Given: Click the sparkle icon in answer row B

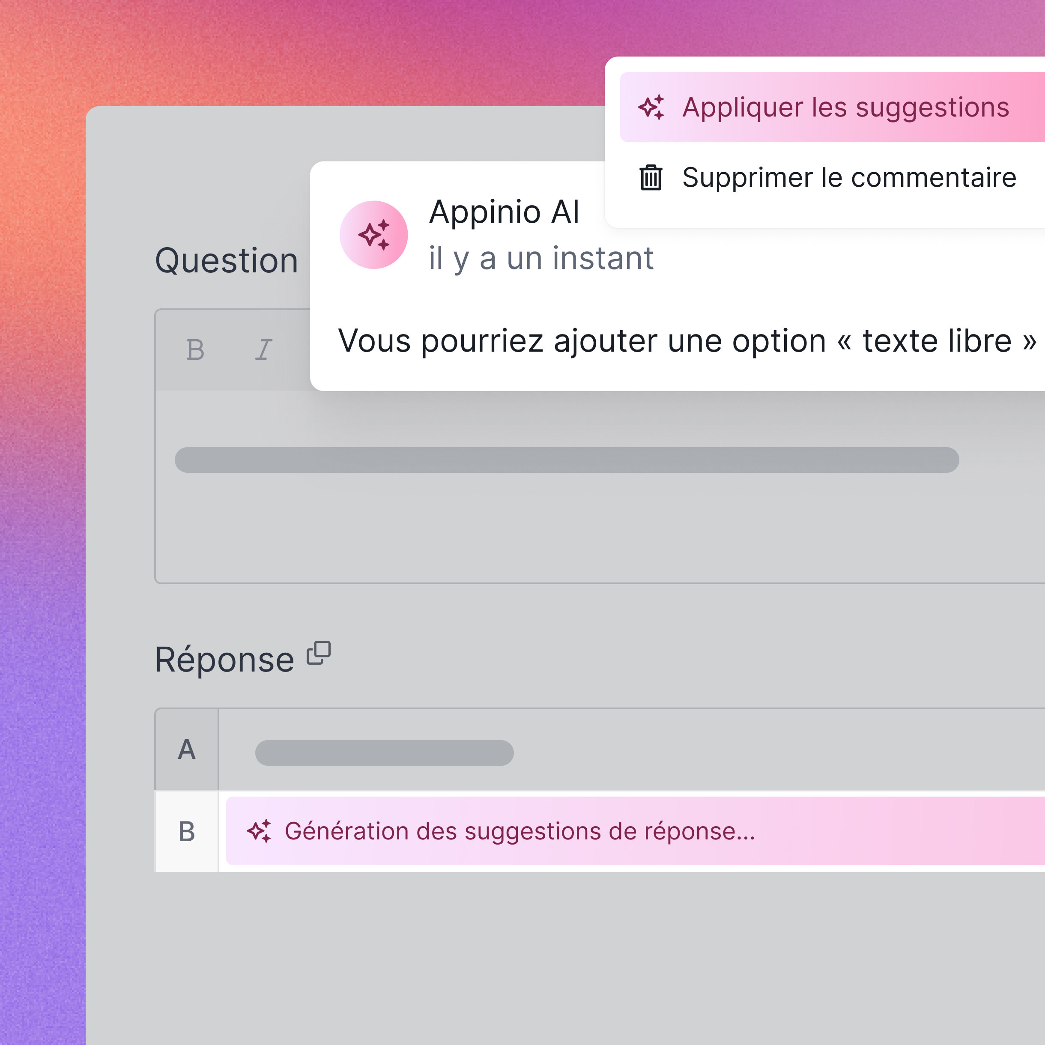Looking at the screenshot, I should 259,831.
